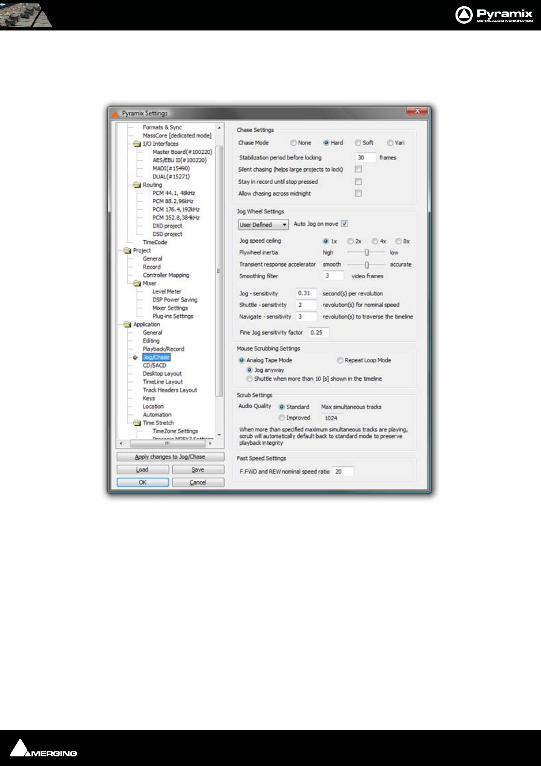
Task: Choose Improved audio quality
Action: click(282, 418)
